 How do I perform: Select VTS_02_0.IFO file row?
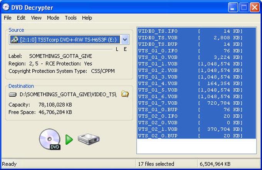tap(196, 116)
